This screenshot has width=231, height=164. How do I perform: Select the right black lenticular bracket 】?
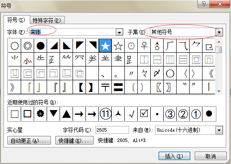pyautogui.click(x=92, y=87)
